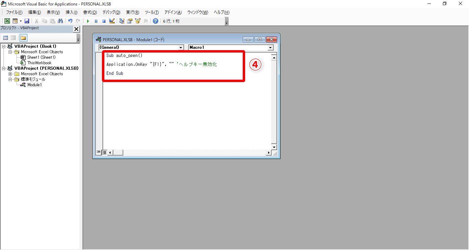Open the 編集 menu

(x=34, y=12)
